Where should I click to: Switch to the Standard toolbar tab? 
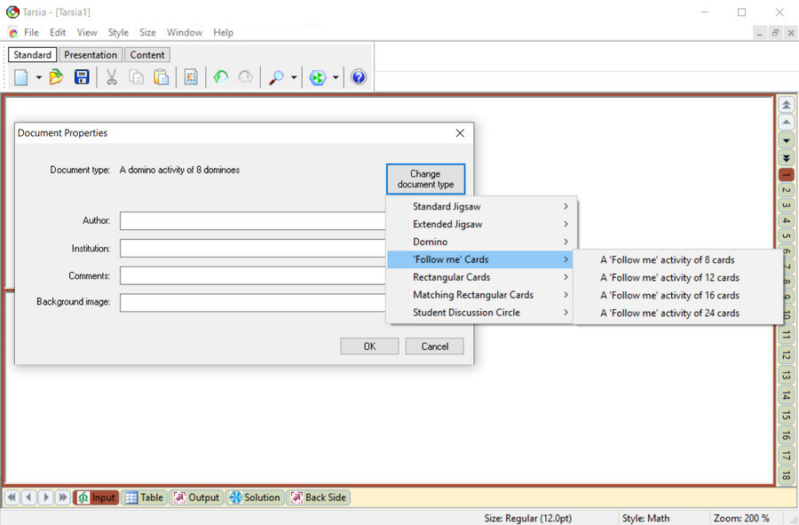click(x=32, y=54)
